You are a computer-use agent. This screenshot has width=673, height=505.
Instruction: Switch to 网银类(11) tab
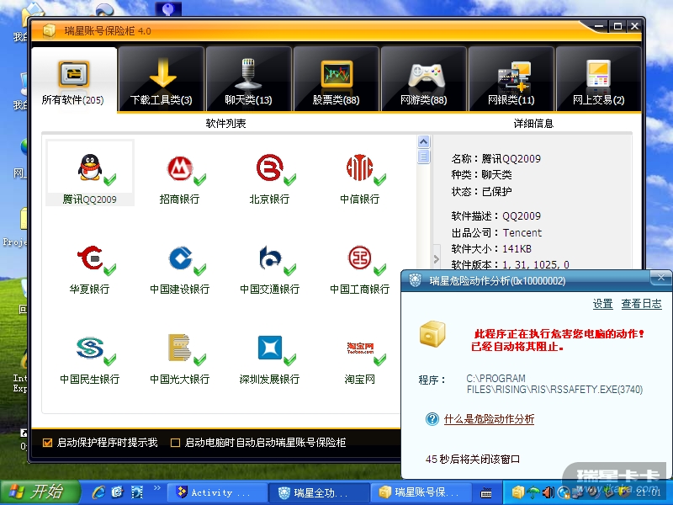point(511,79)
